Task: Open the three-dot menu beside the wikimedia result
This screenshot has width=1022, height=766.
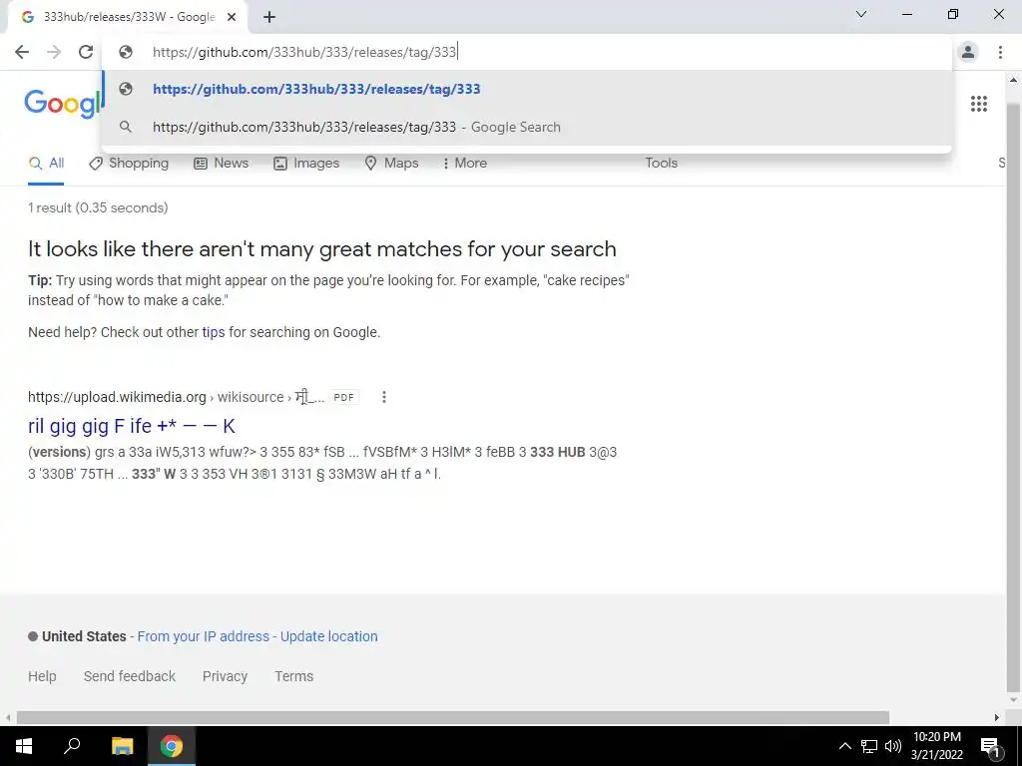Action: (384, 397)
